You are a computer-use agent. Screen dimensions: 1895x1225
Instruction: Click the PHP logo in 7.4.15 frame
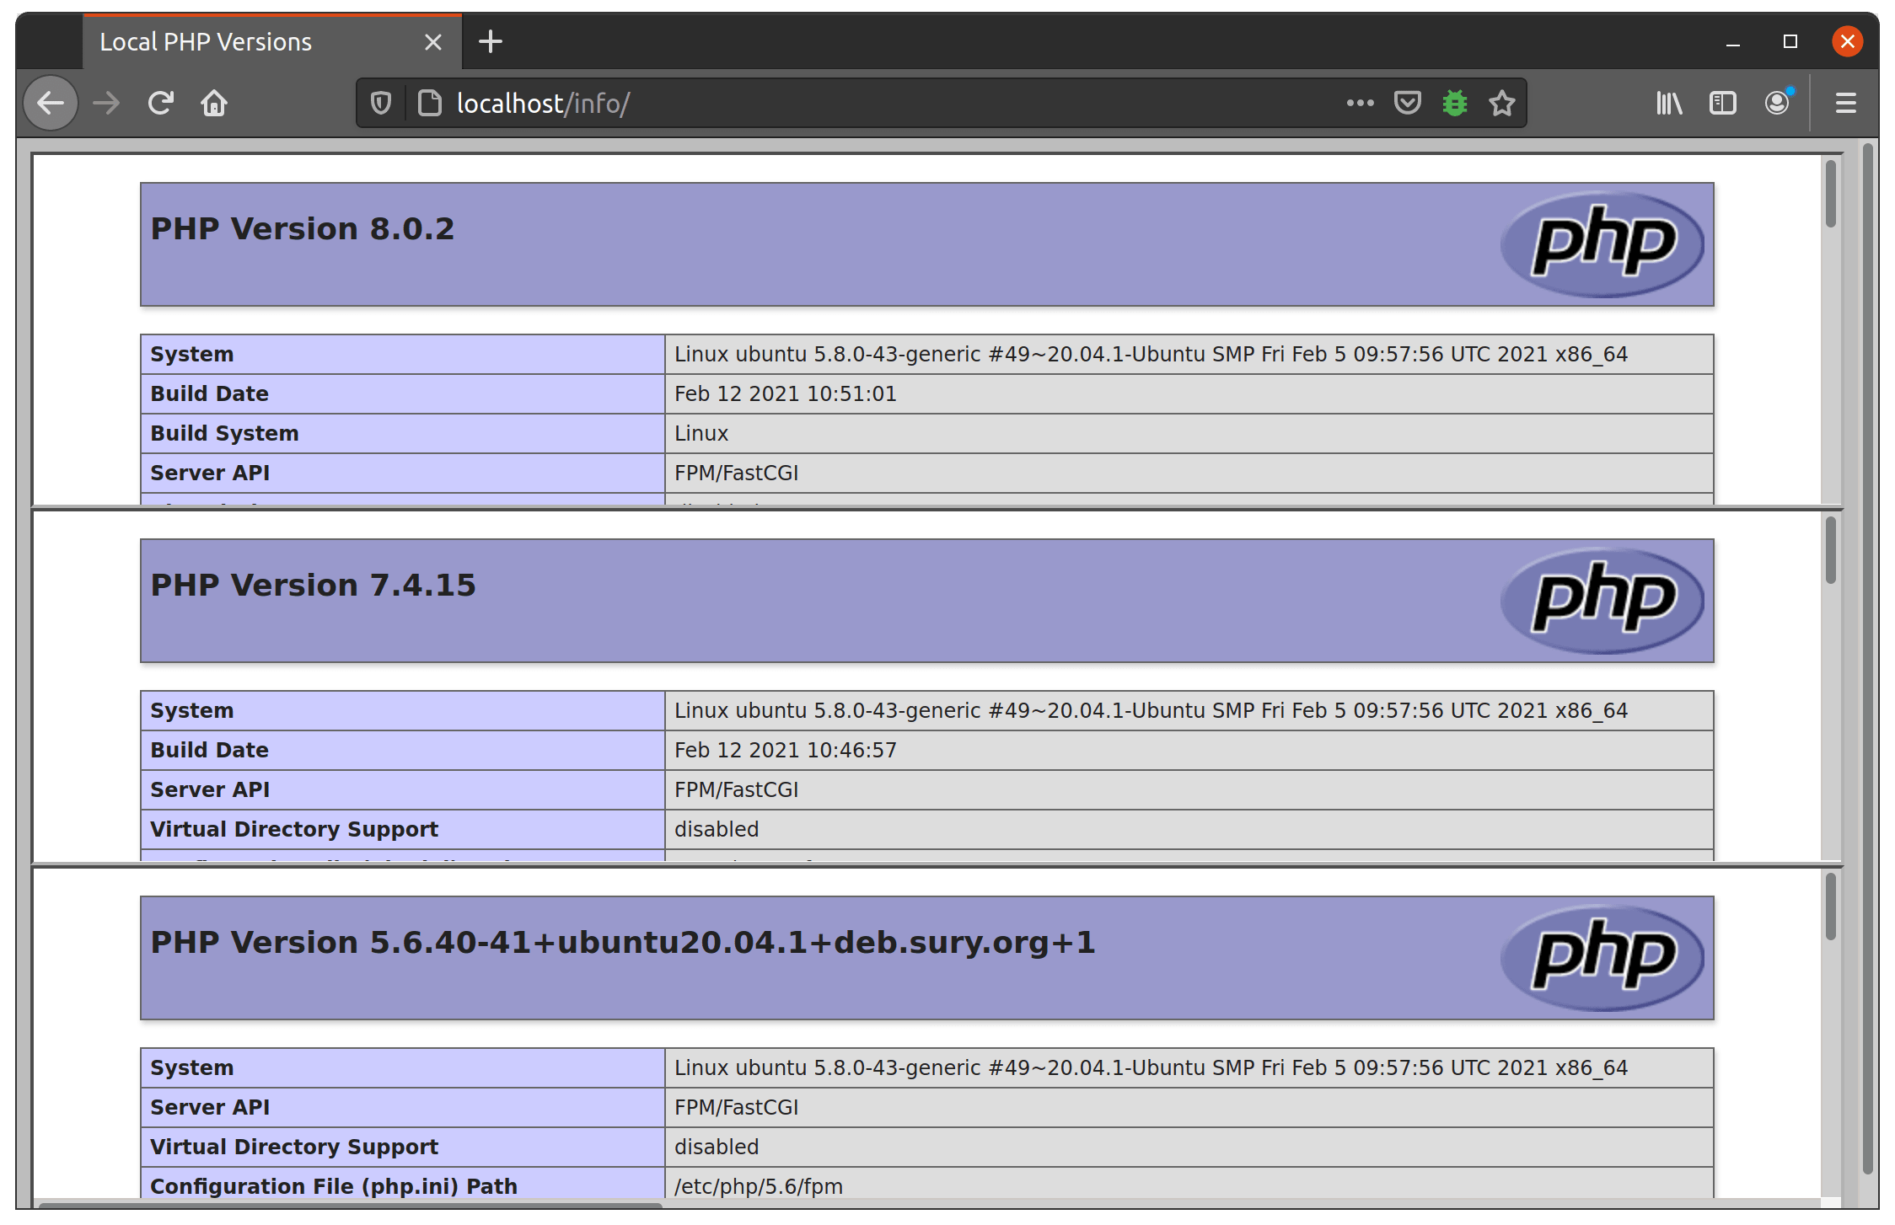tap(1602, 601)
